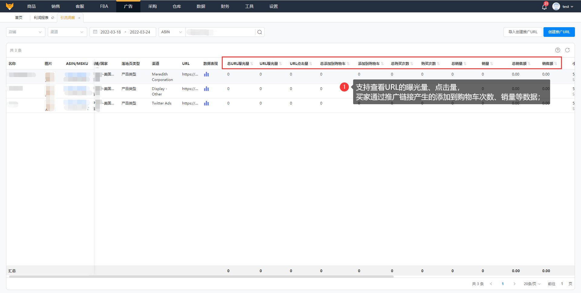Open the date range picker field

[x=123, y=32]
